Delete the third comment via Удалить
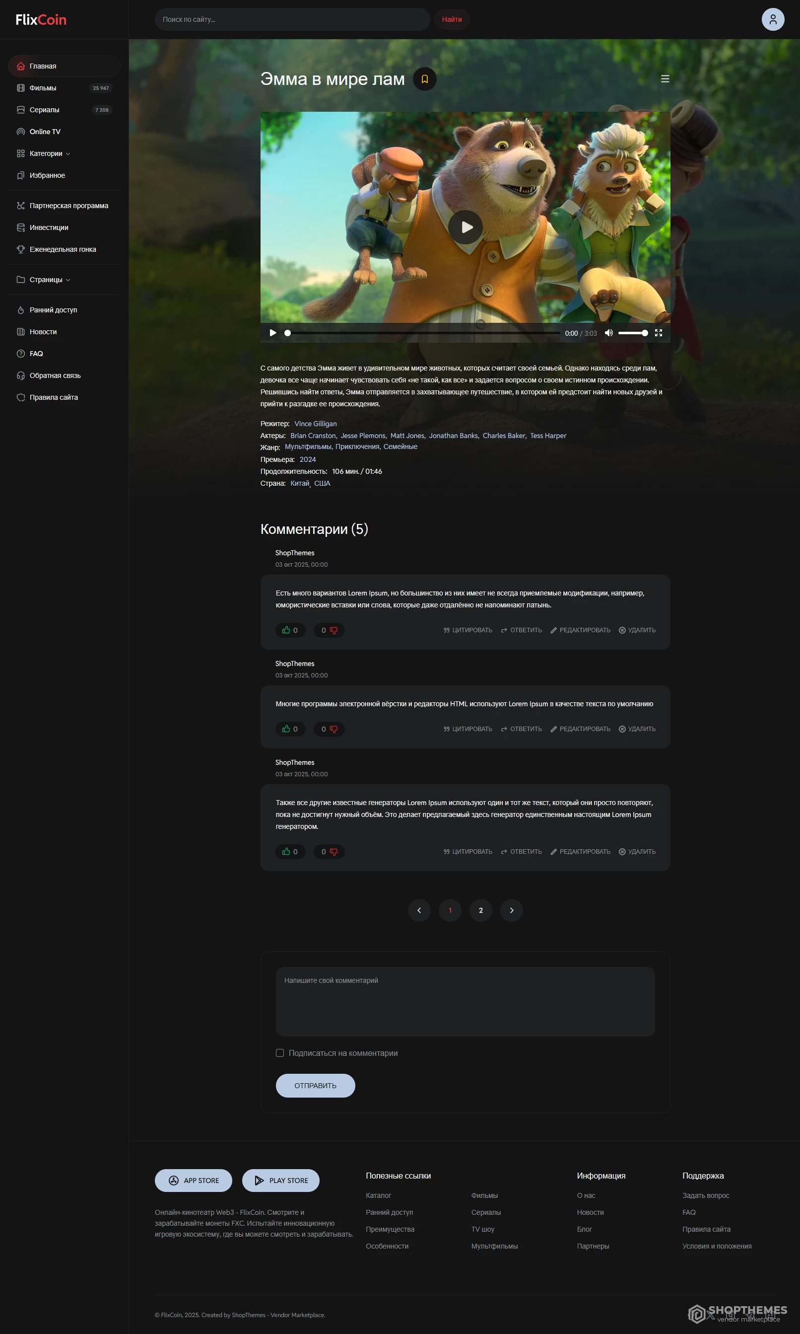This screenshot has height=1334, width=800. pos(637,851)
